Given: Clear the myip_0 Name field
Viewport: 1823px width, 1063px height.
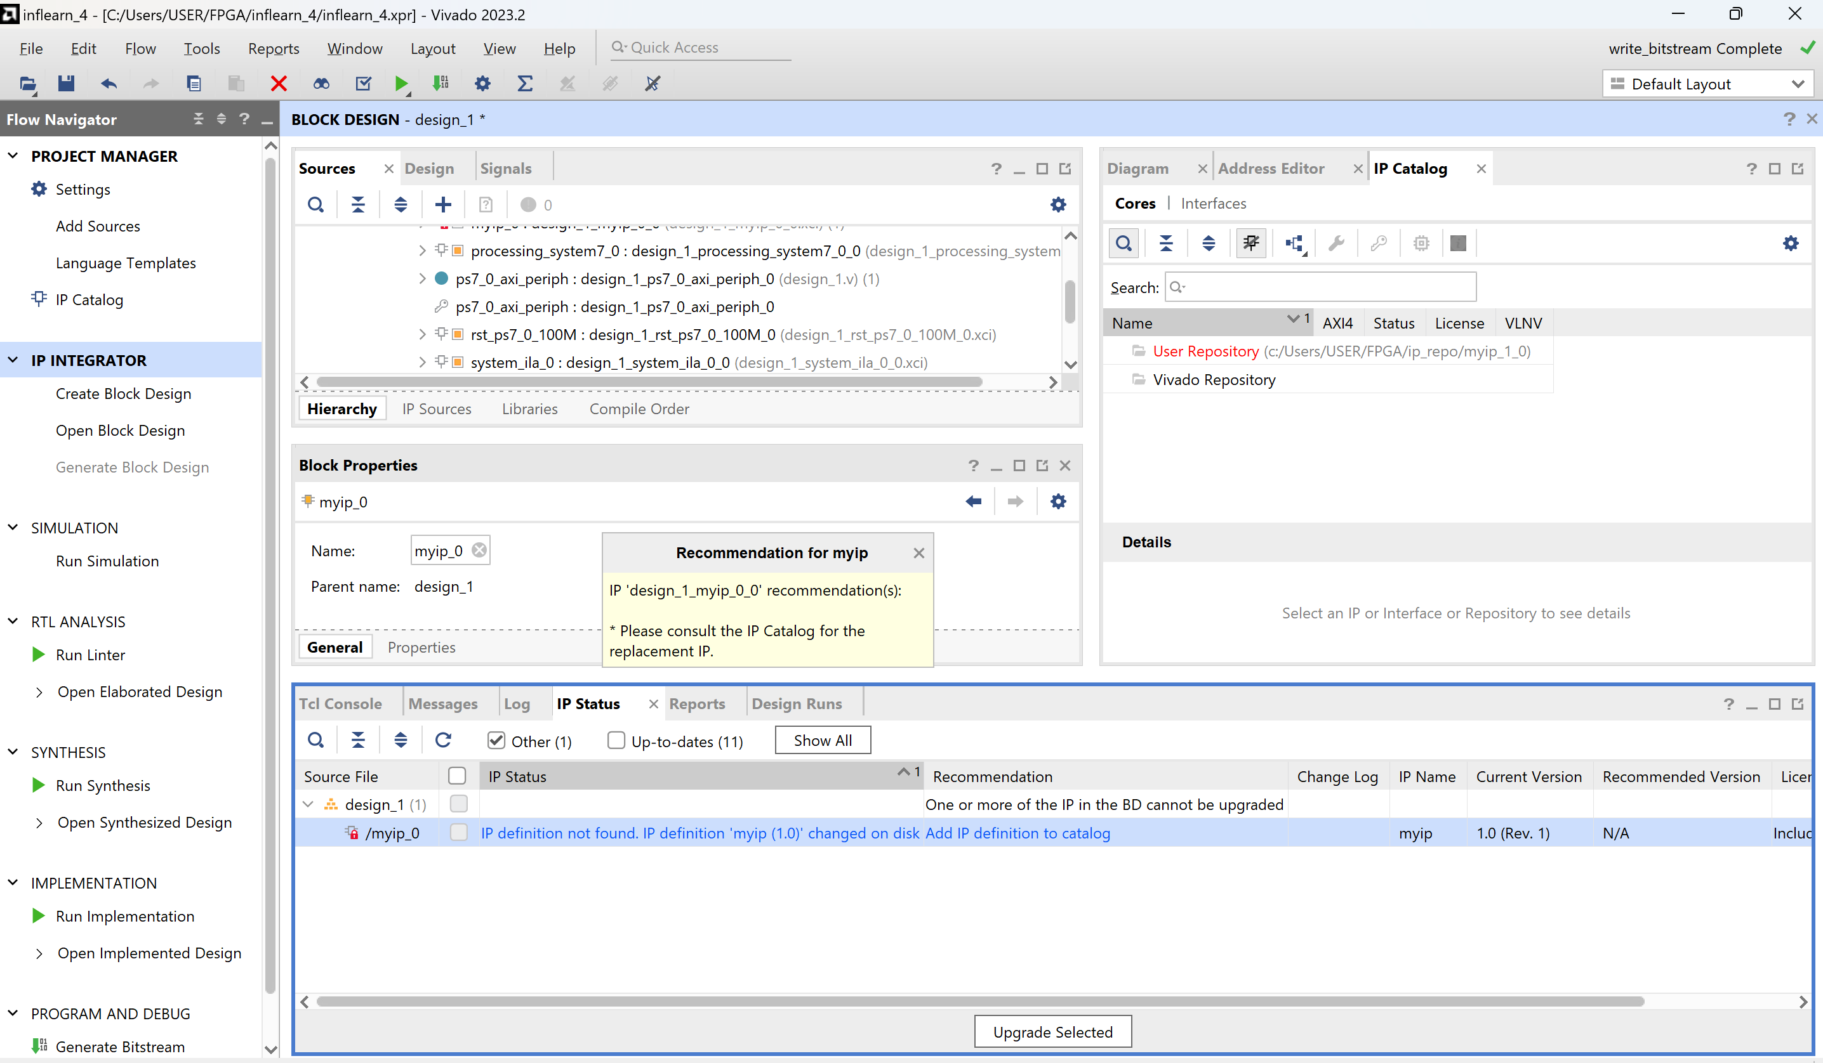Looking at the screenshot, I should (x=479, y=551).
